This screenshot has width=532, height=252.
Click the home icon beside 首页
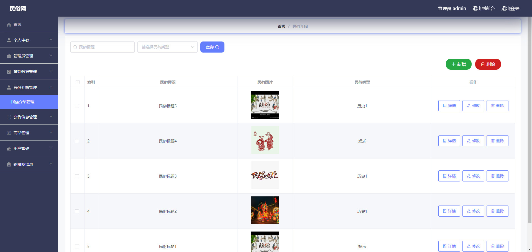click(x=9, y=25)
